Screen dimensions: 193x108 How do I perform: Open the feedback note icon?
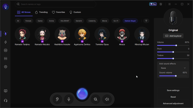(161, 4)
